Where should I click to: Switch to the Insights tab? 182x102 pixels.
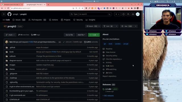pos(90,20)
